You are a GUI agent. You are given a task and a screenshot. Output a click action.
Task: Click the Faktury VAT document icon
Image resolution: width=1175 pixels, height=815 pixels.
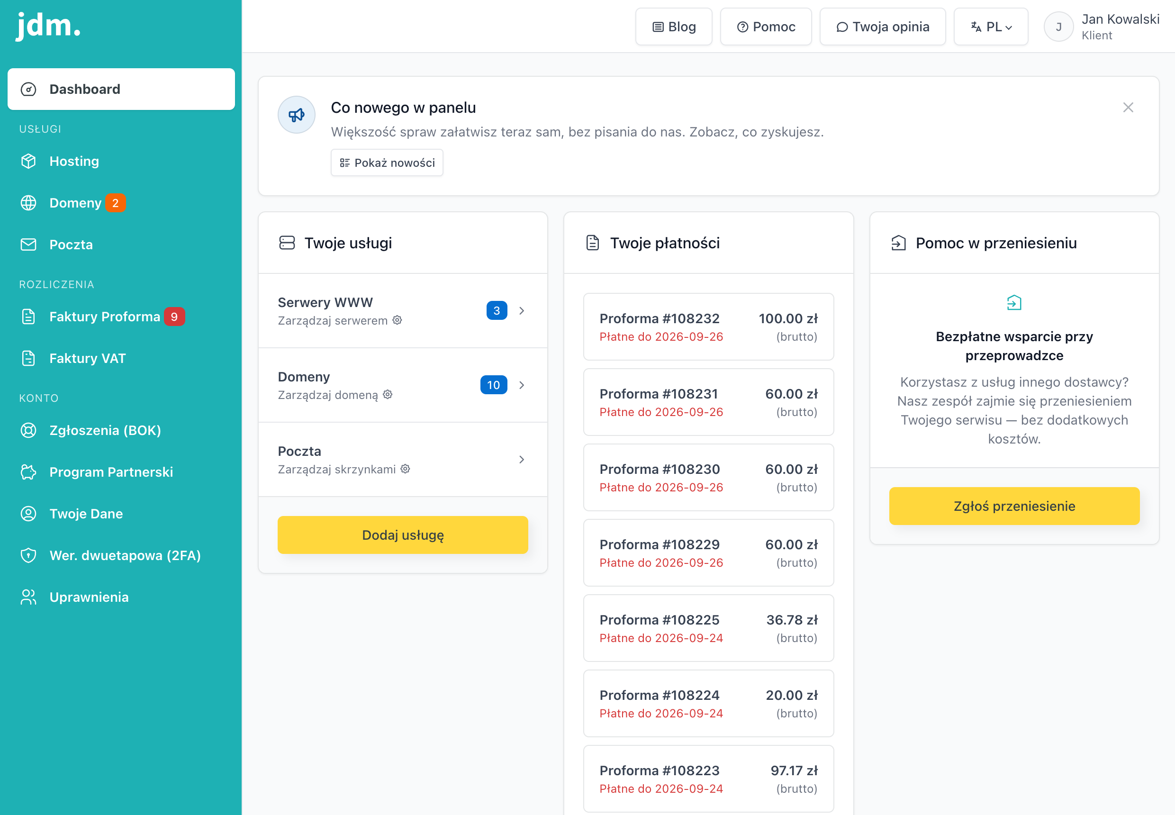(x=28, y=359)
